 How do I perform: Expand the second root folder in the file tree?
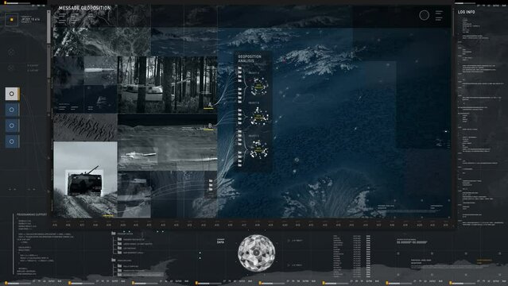(114, 260)
